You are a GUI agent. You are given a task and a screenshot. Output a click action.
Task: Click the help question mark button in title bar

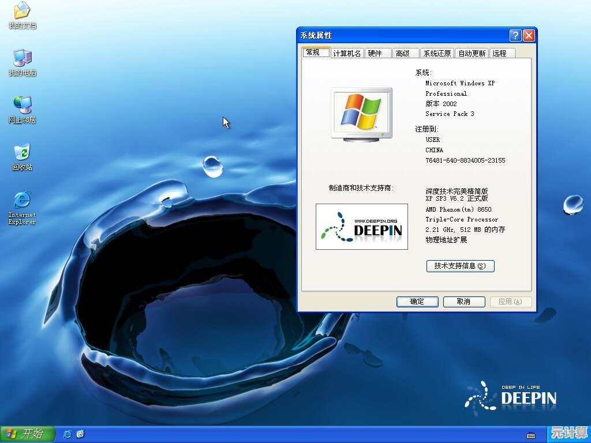tap(515, 36)
